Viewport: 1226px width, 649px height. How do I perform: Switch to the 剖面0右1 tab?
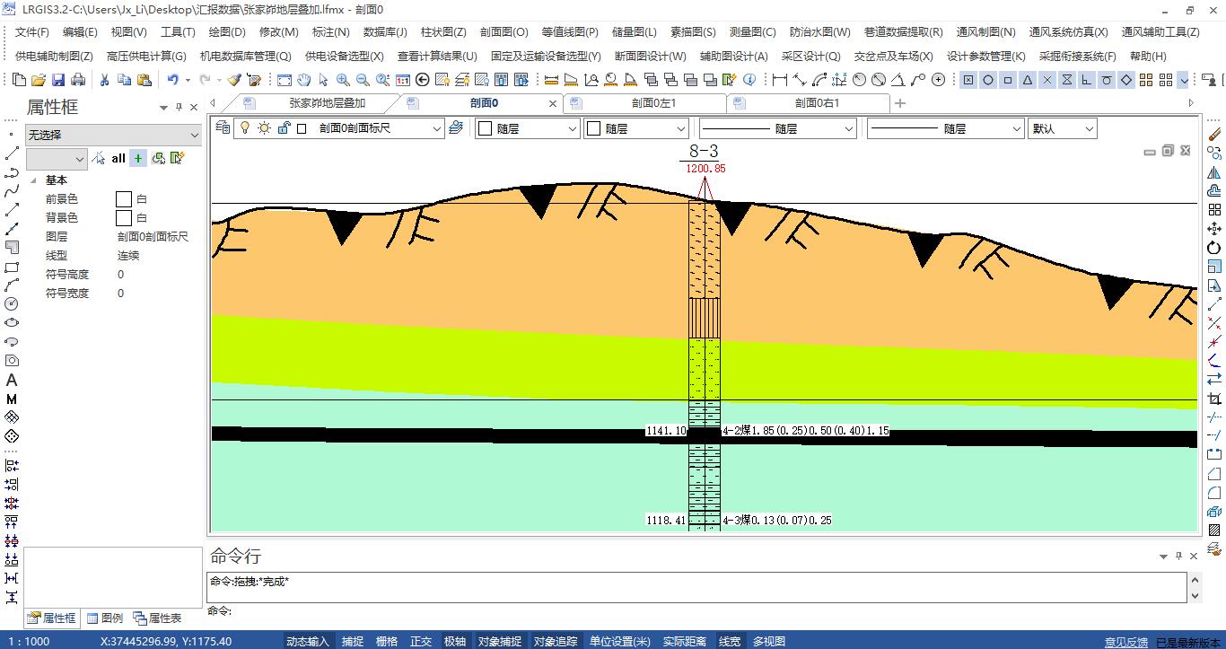click(817, 103)
